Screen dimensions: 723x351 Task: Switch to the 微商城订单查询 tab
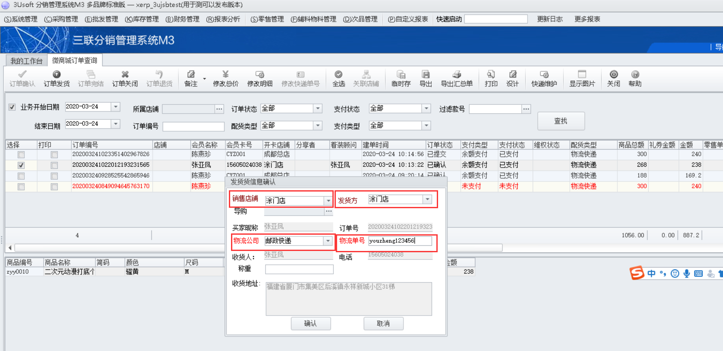tap(74, 61)
